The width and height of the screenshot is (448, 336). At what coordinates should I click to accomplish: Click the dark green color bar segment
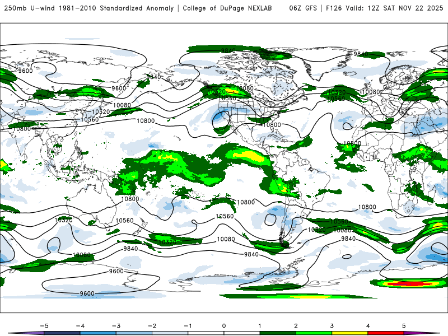click(278, 333)
